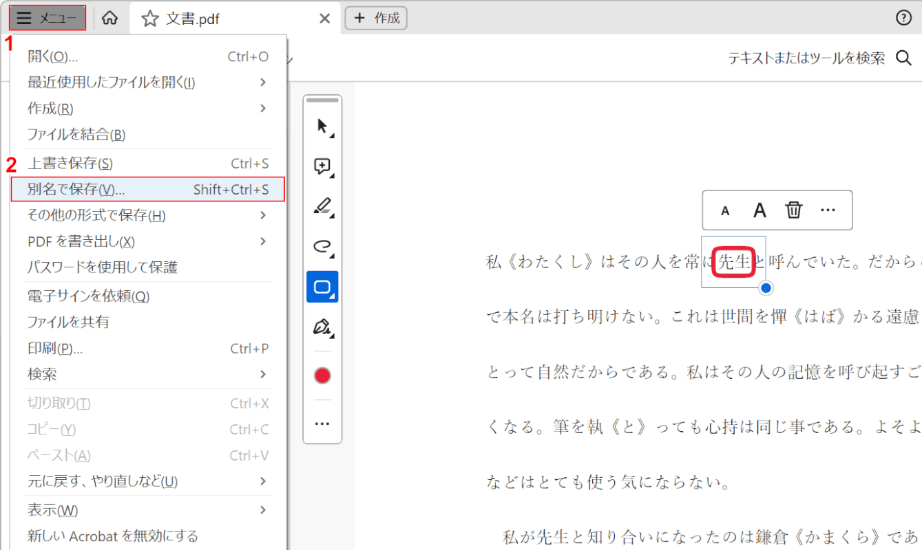This screenshot has width=922, height=550.
Task: Open more tools ellipsis in toolbar
Action: (322, 423)
